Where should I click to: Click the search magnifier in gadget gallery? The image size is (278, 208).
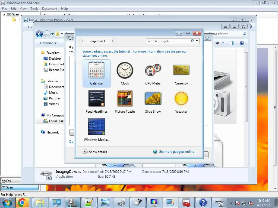192,41
